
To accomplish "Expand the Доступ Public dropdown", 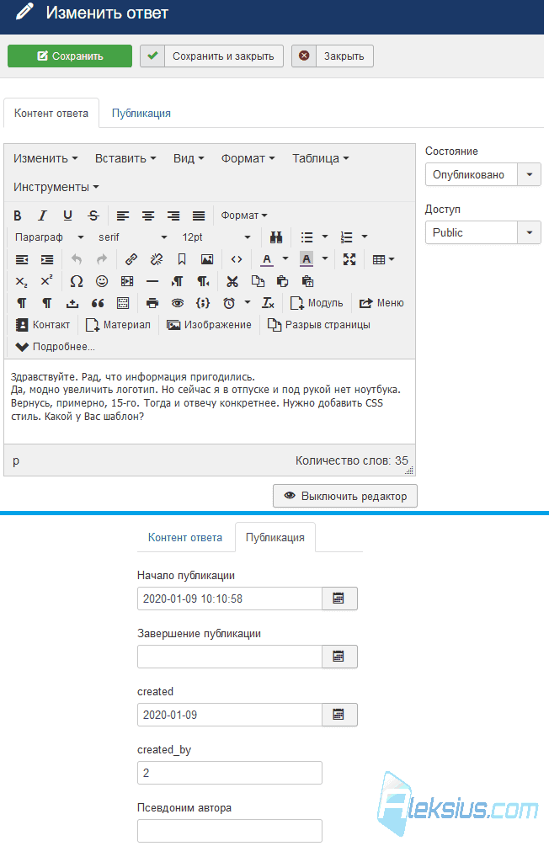I will pos(482,232).
